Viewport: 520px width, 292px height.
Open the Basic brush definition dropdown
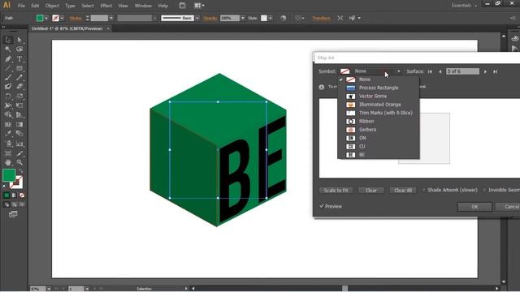[x=197, y=18]
